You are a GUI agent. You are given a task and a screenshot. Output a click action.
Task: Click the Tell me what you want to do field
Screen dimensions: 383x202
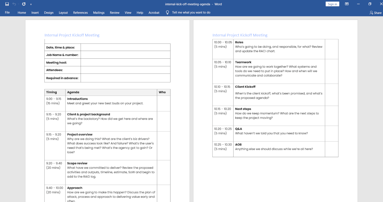[x=191, y=12]
